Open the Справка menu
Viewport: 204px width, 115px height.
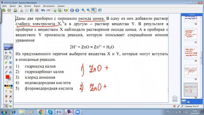[61, 6]
